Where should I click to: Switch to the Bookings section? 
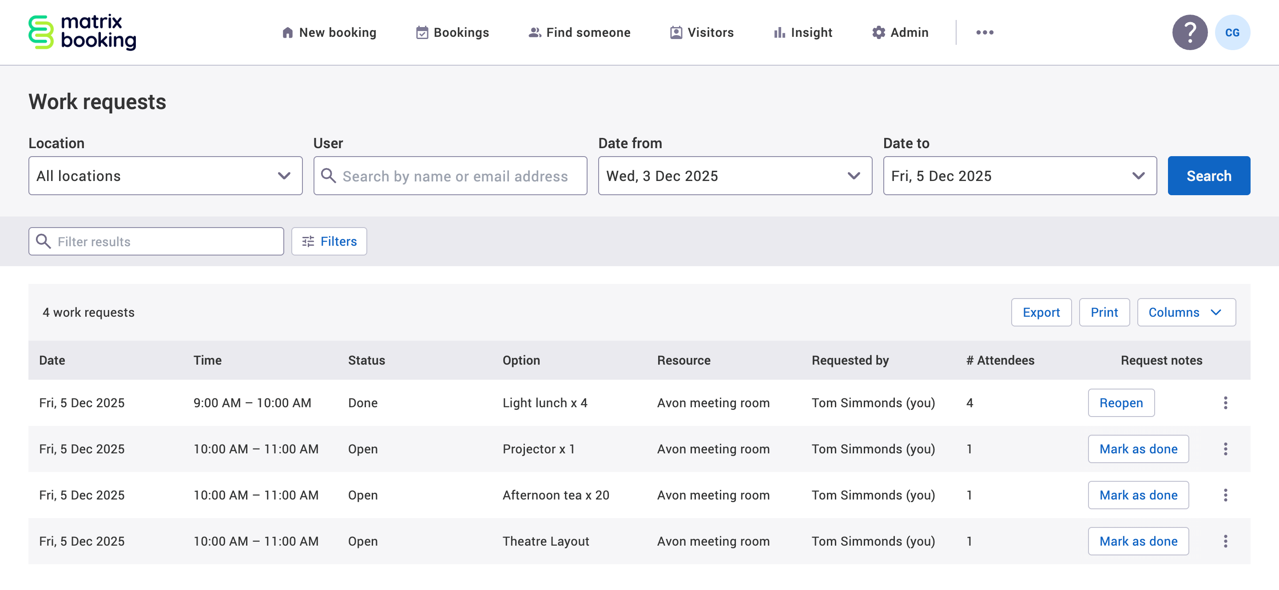coord(452,32)
